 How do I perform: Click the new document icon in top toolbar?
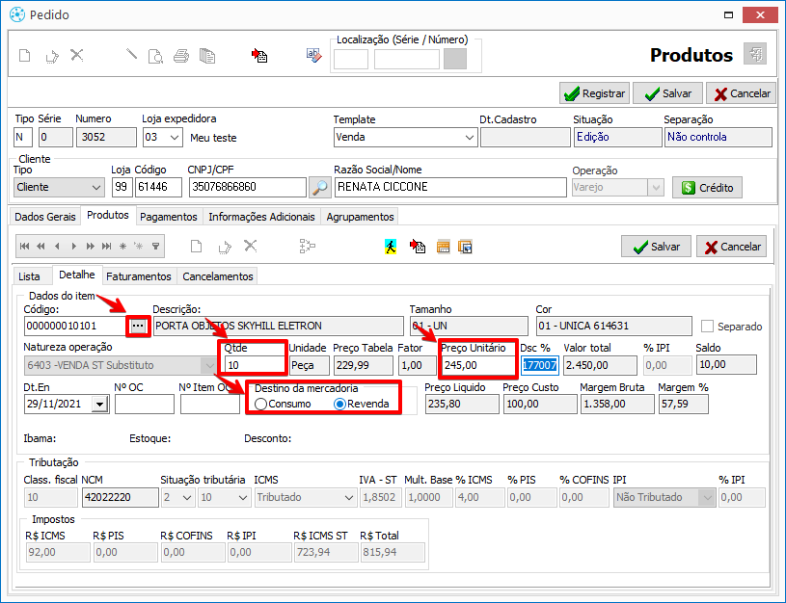click(x=24, y=55)
